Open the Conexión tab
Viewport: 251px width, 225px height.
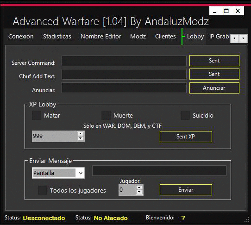[21, 37]
